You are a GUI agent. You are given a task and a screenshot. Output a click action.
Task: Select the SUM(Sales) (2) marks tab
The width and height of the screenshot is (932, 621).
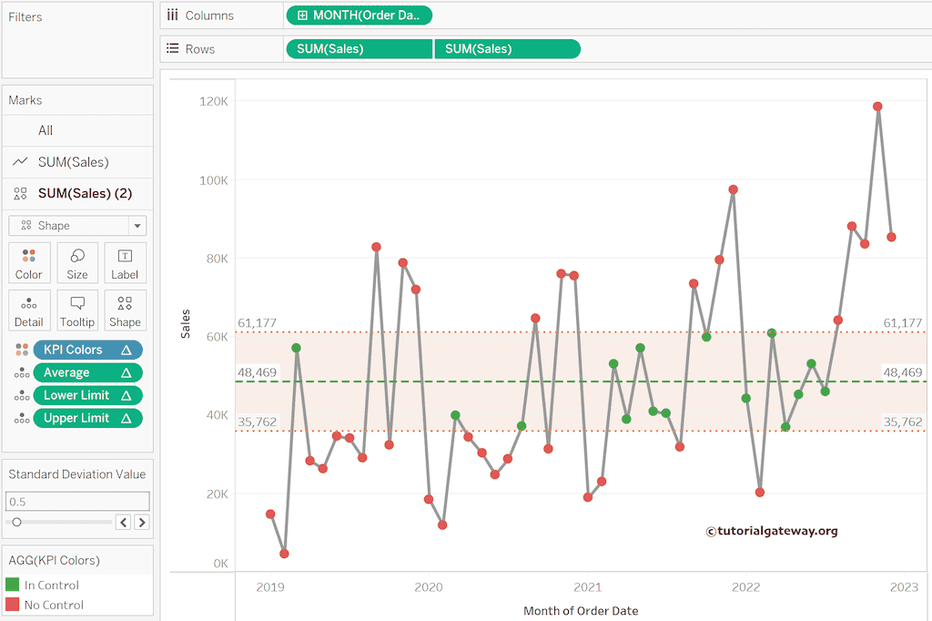tap(85, 193)
